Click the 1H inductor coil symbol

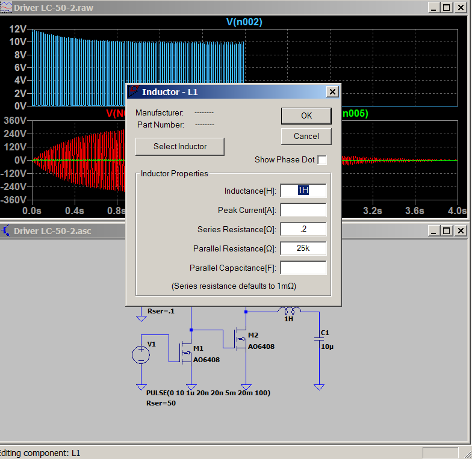[x=289, y=311]
